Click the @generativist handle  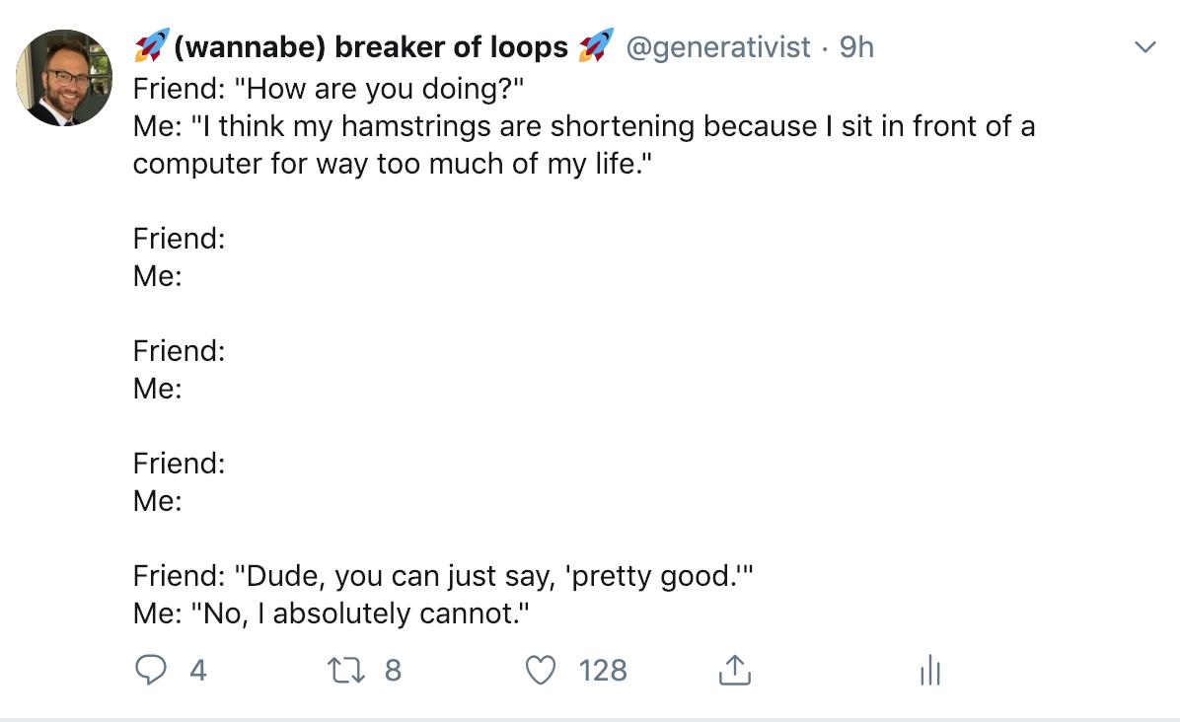719,46
